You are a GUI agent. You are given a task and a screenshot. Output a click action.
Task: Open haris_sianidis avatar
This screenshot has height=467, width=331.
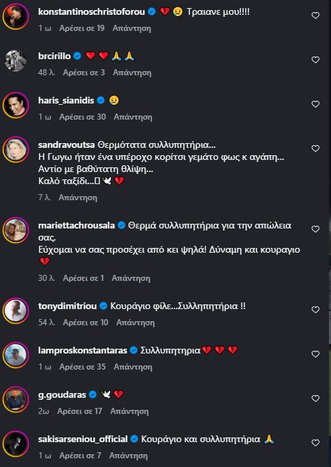coord(15,105)
